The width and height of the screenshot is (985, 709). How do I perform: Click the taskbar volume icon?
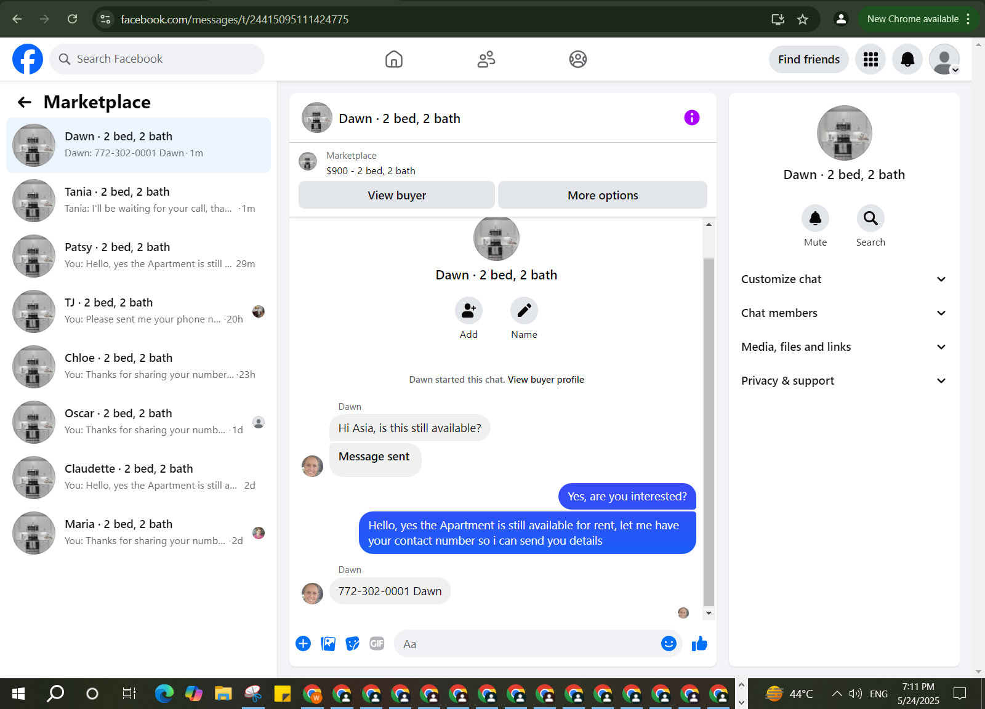855,694
